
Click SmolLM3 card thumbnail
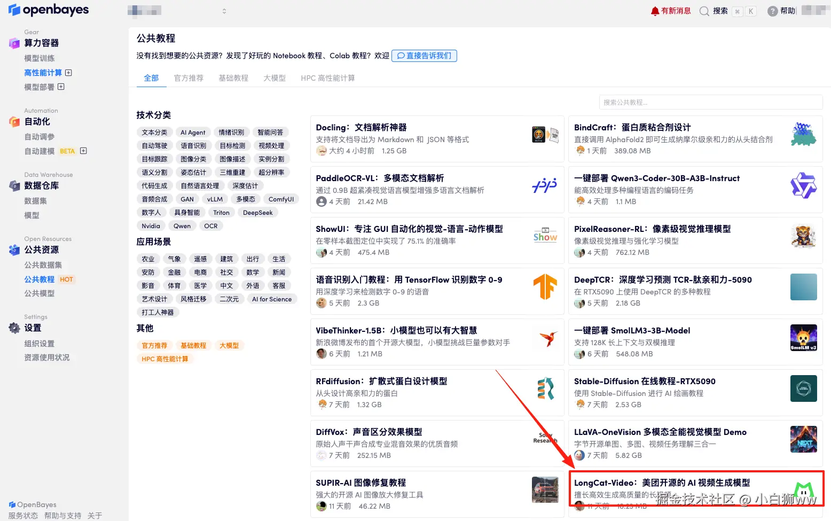(x=804, y=338)
